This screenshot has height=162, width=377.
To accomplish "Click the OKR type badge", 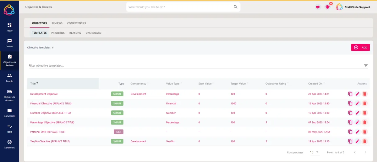I will coord(119,132).
